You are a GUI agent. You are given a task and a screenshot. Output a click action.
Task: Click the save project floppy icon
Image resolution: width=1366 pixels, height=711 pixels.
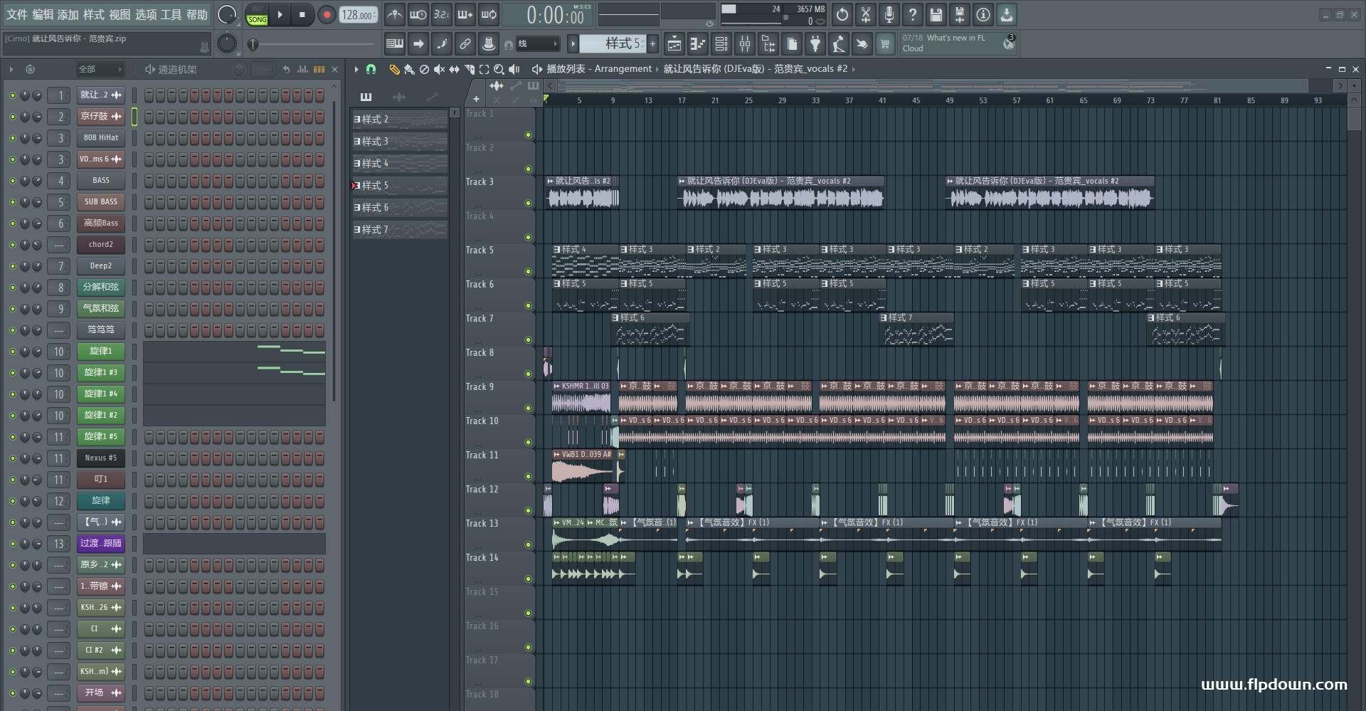click(936, 14)
